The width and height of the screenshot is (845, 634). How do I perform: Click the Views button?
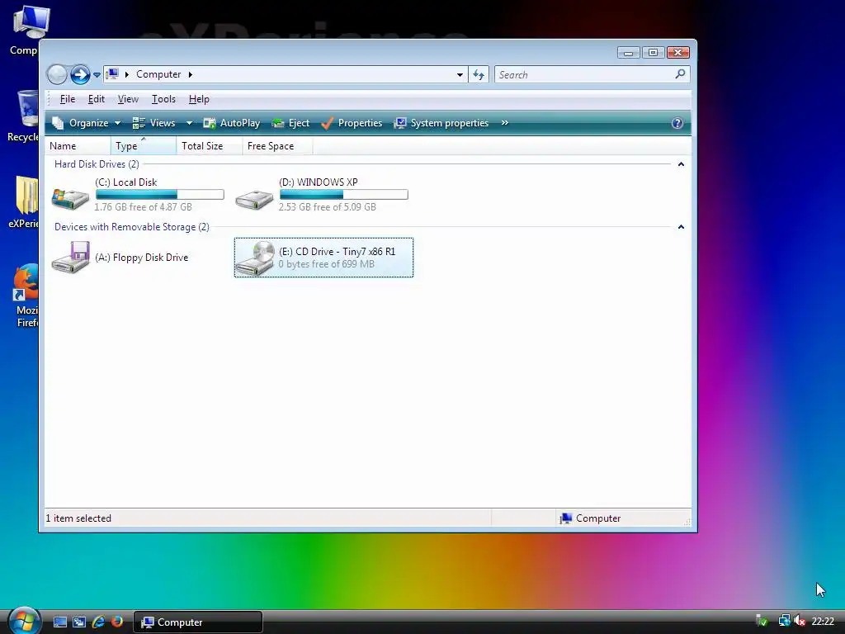[154, 124]
